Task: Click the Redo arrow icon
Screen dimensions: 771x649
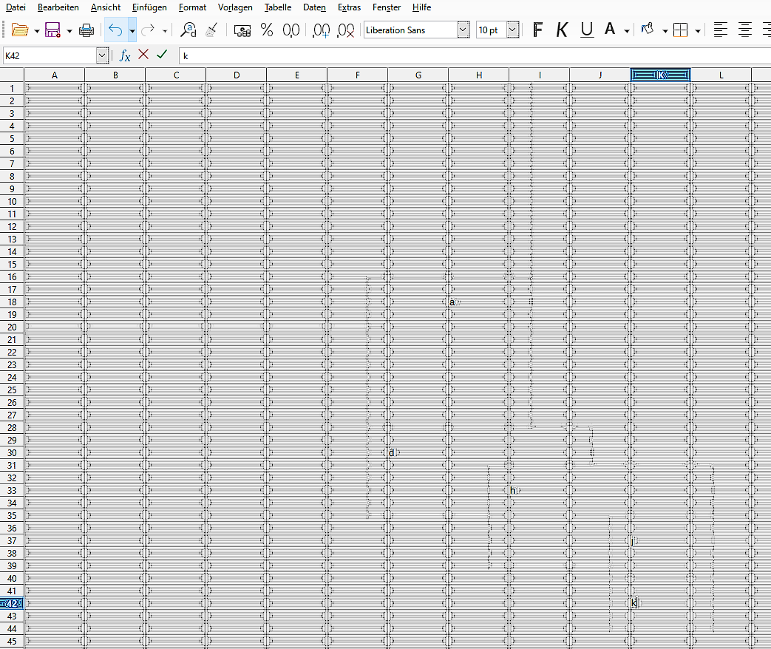Action: pos(148,30)
